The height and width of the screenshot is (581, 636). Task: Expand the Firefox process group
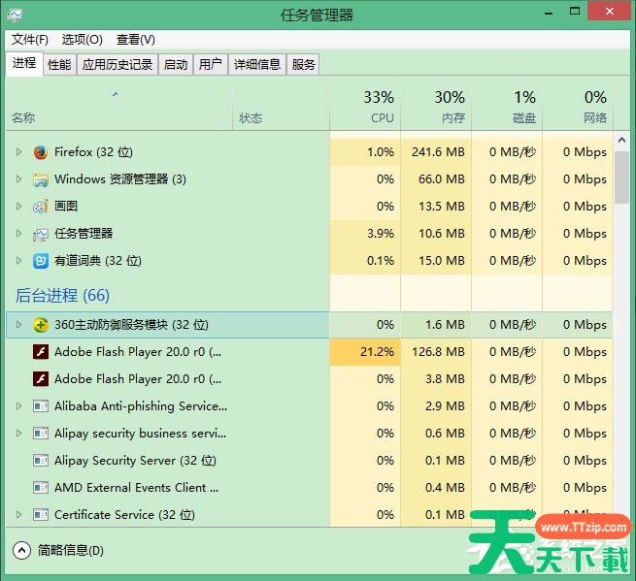pyautogui.click(x=17, y=152)
